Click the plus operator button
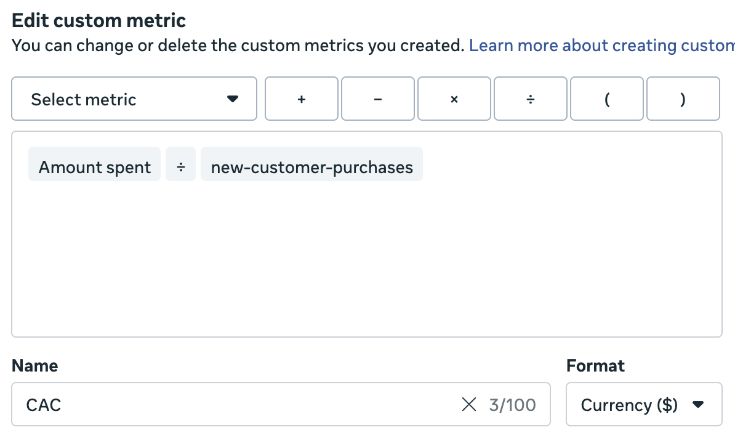 tap(302, 99)
